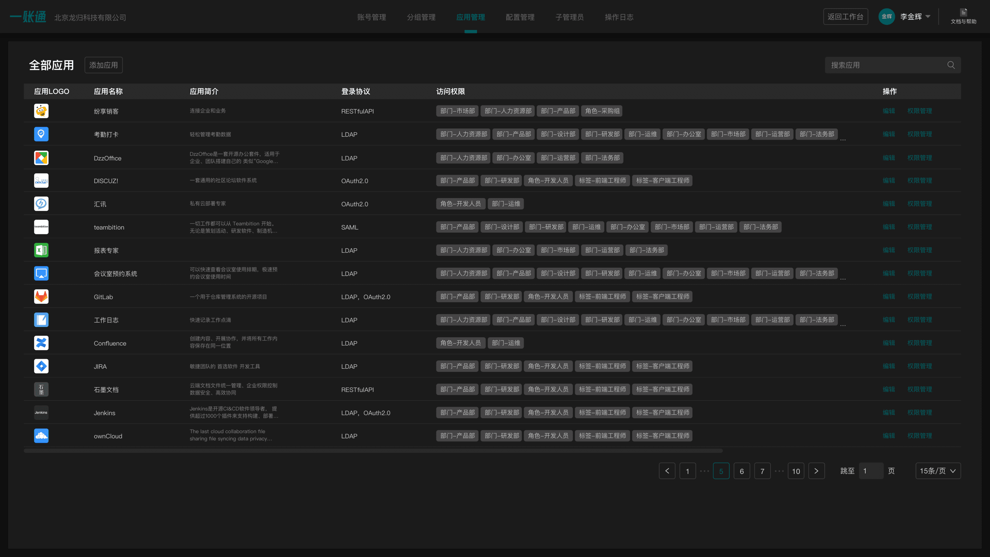The image size is (990, 557).
Task: Click the ownCloud cloud logo
Action: click(41, 436)
